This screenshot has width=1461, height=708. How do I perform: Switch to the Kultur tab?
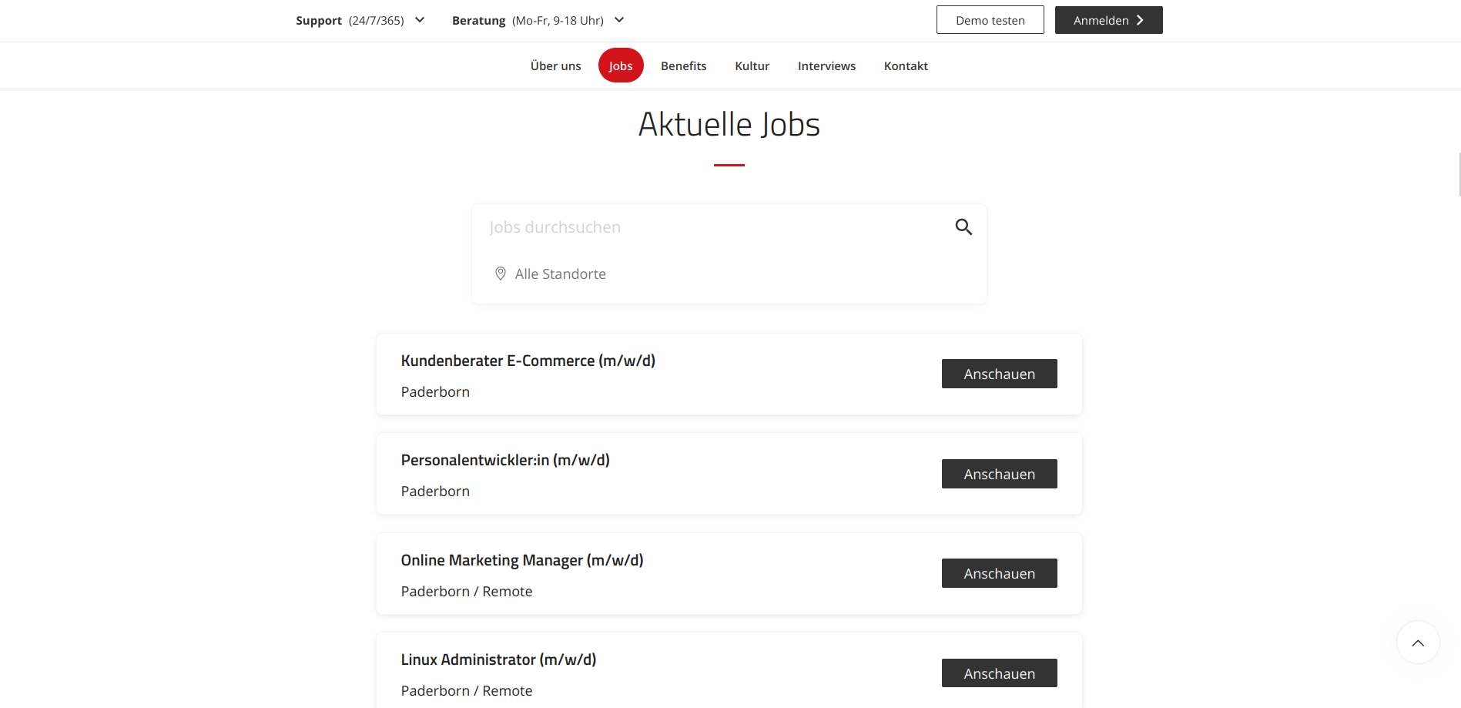(x=752, y=66)
